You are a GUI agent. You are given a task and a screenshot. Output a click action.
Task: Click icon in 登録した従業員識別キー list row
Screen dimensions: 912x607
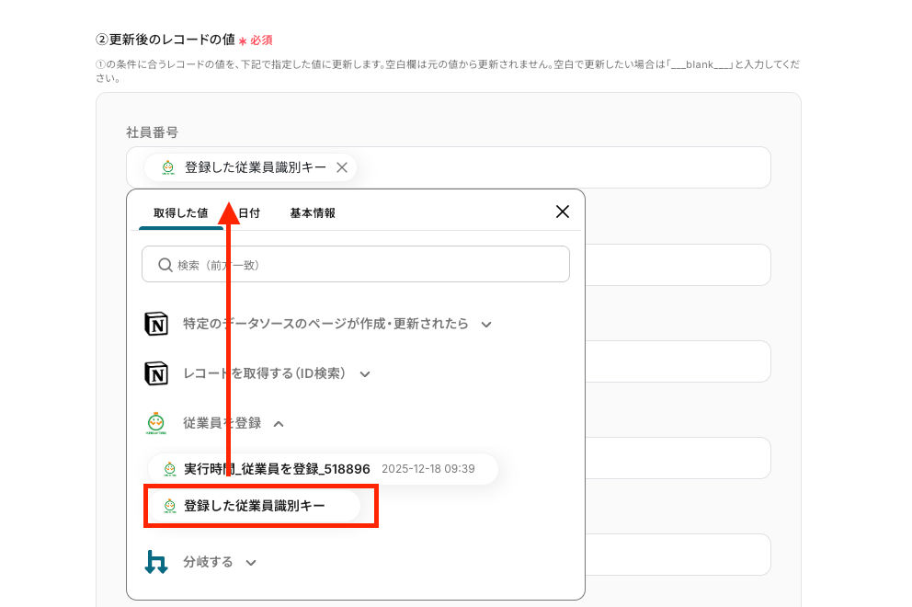pos(170,506)
